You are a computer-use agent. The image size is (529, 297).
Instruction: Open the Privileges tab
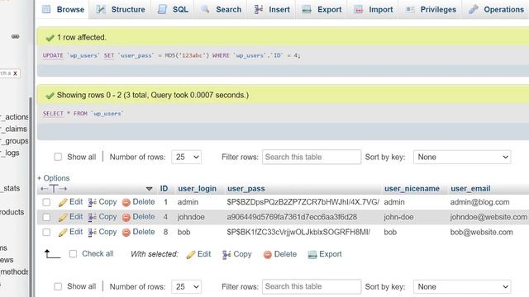click(x=431, y=9)
